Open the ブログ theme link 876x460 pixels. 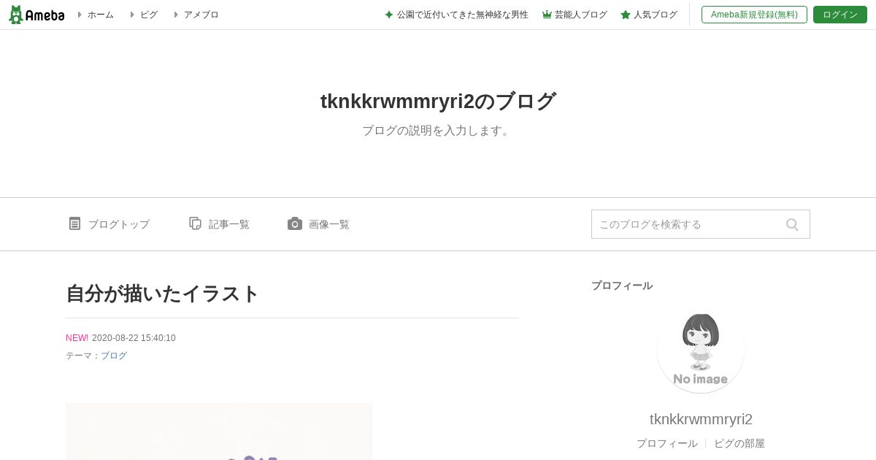[114, 356]
